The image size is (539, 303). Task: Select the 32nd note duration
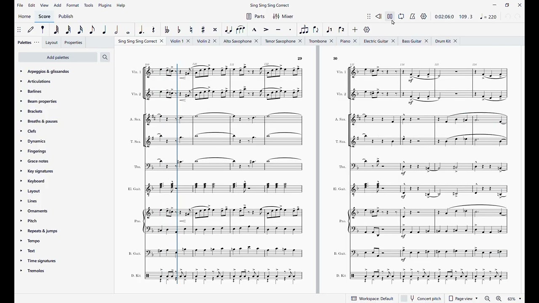[x=68, y=30]
